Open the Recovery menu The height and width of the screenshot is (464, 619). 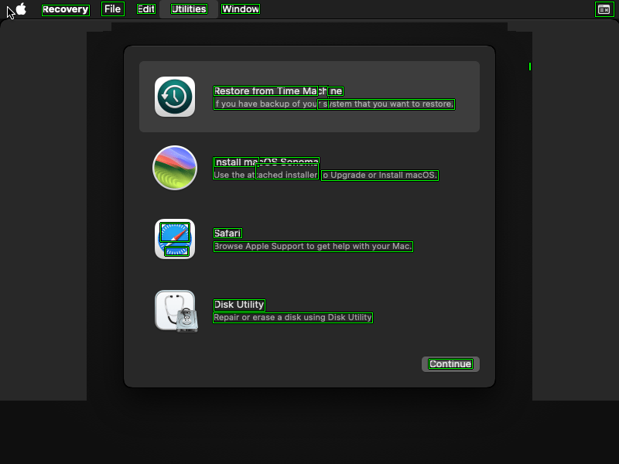coord(66,9)
